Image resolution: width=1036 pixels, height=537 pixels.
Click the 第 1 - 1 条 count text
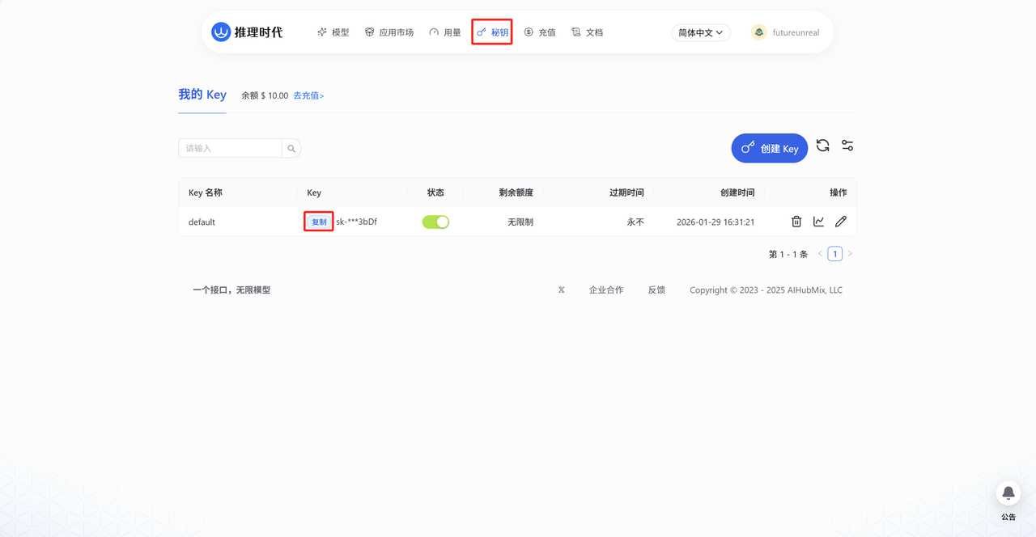[x=788, y=254]
